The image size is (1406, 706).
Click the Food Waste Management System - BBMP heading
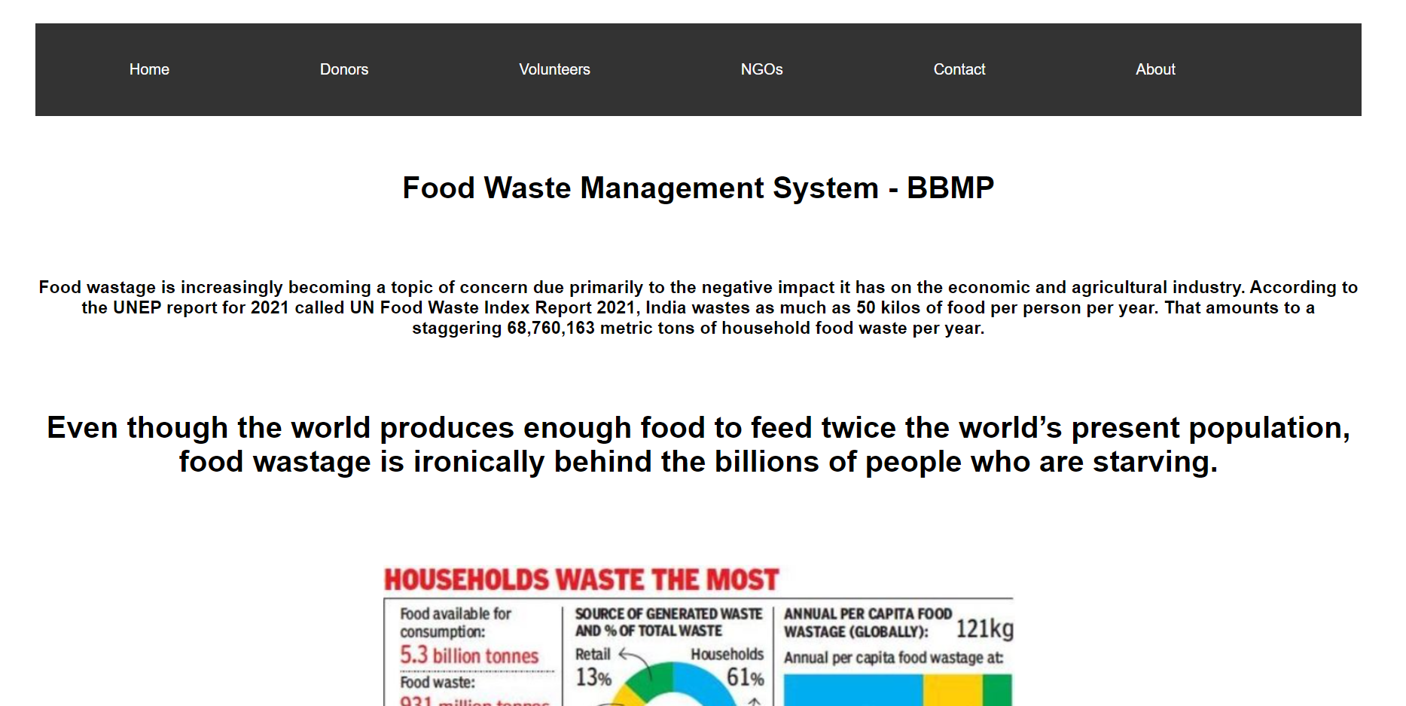tap(698, 188)
